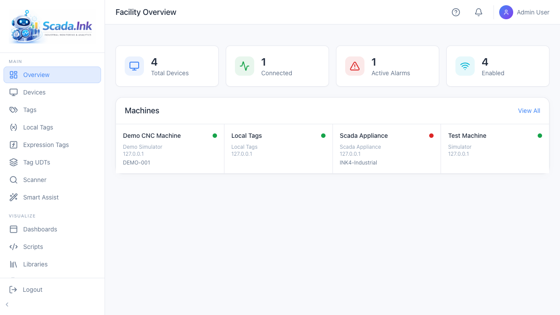
Task: Click the Scanner magnifier icon
Action: pyautogui.click(x=14, y=180)
